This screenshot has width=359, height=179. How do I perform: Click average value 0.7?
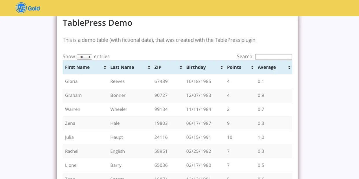[x=261, y=109]
